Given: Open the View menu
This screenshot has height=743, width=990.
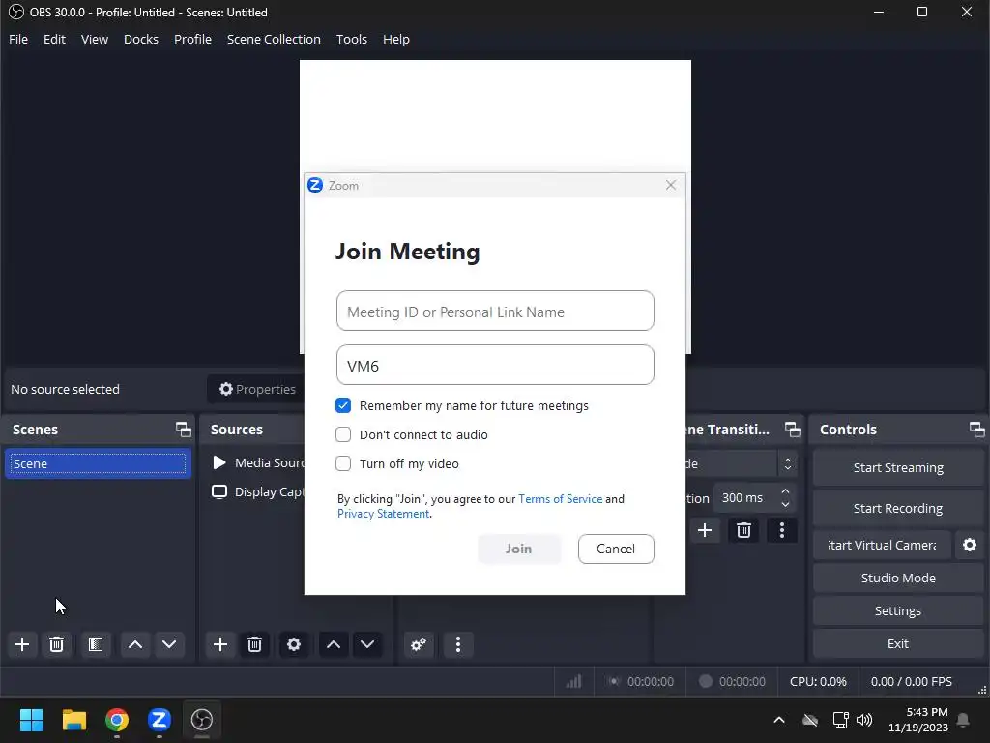Looking at the screenshot, I should point(95,39).
